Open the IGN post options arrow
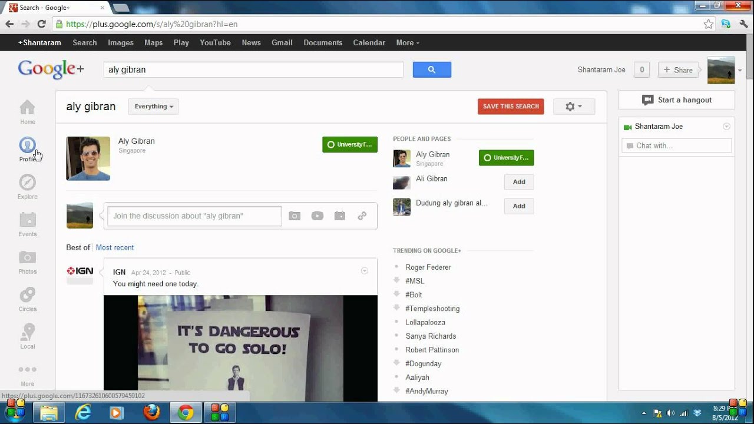Image resolution: width=754 pixels, height=424 pixels. 365,271
